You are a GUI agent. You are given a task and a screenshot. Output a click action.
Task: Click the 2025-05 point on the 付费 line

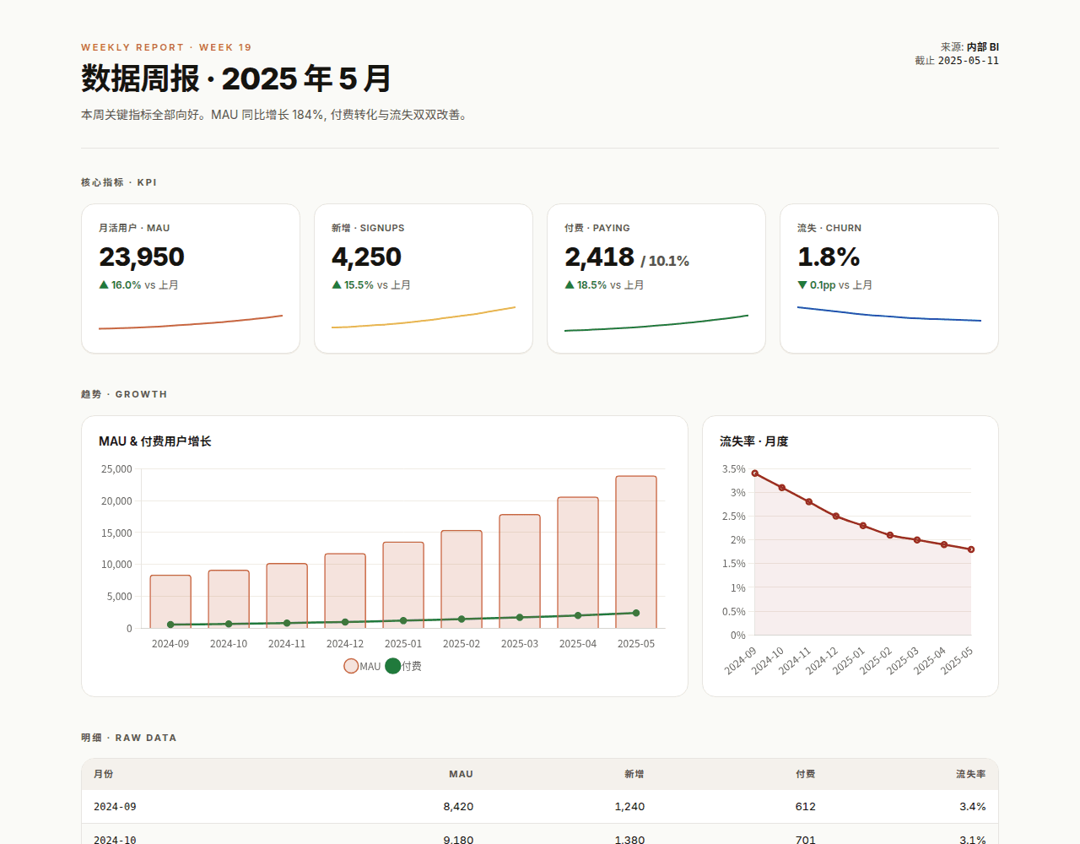tap(636, 613)
